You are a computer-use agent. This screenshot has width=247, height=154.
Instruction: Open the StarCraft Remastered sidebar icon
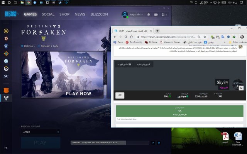(x=6, y=76)
